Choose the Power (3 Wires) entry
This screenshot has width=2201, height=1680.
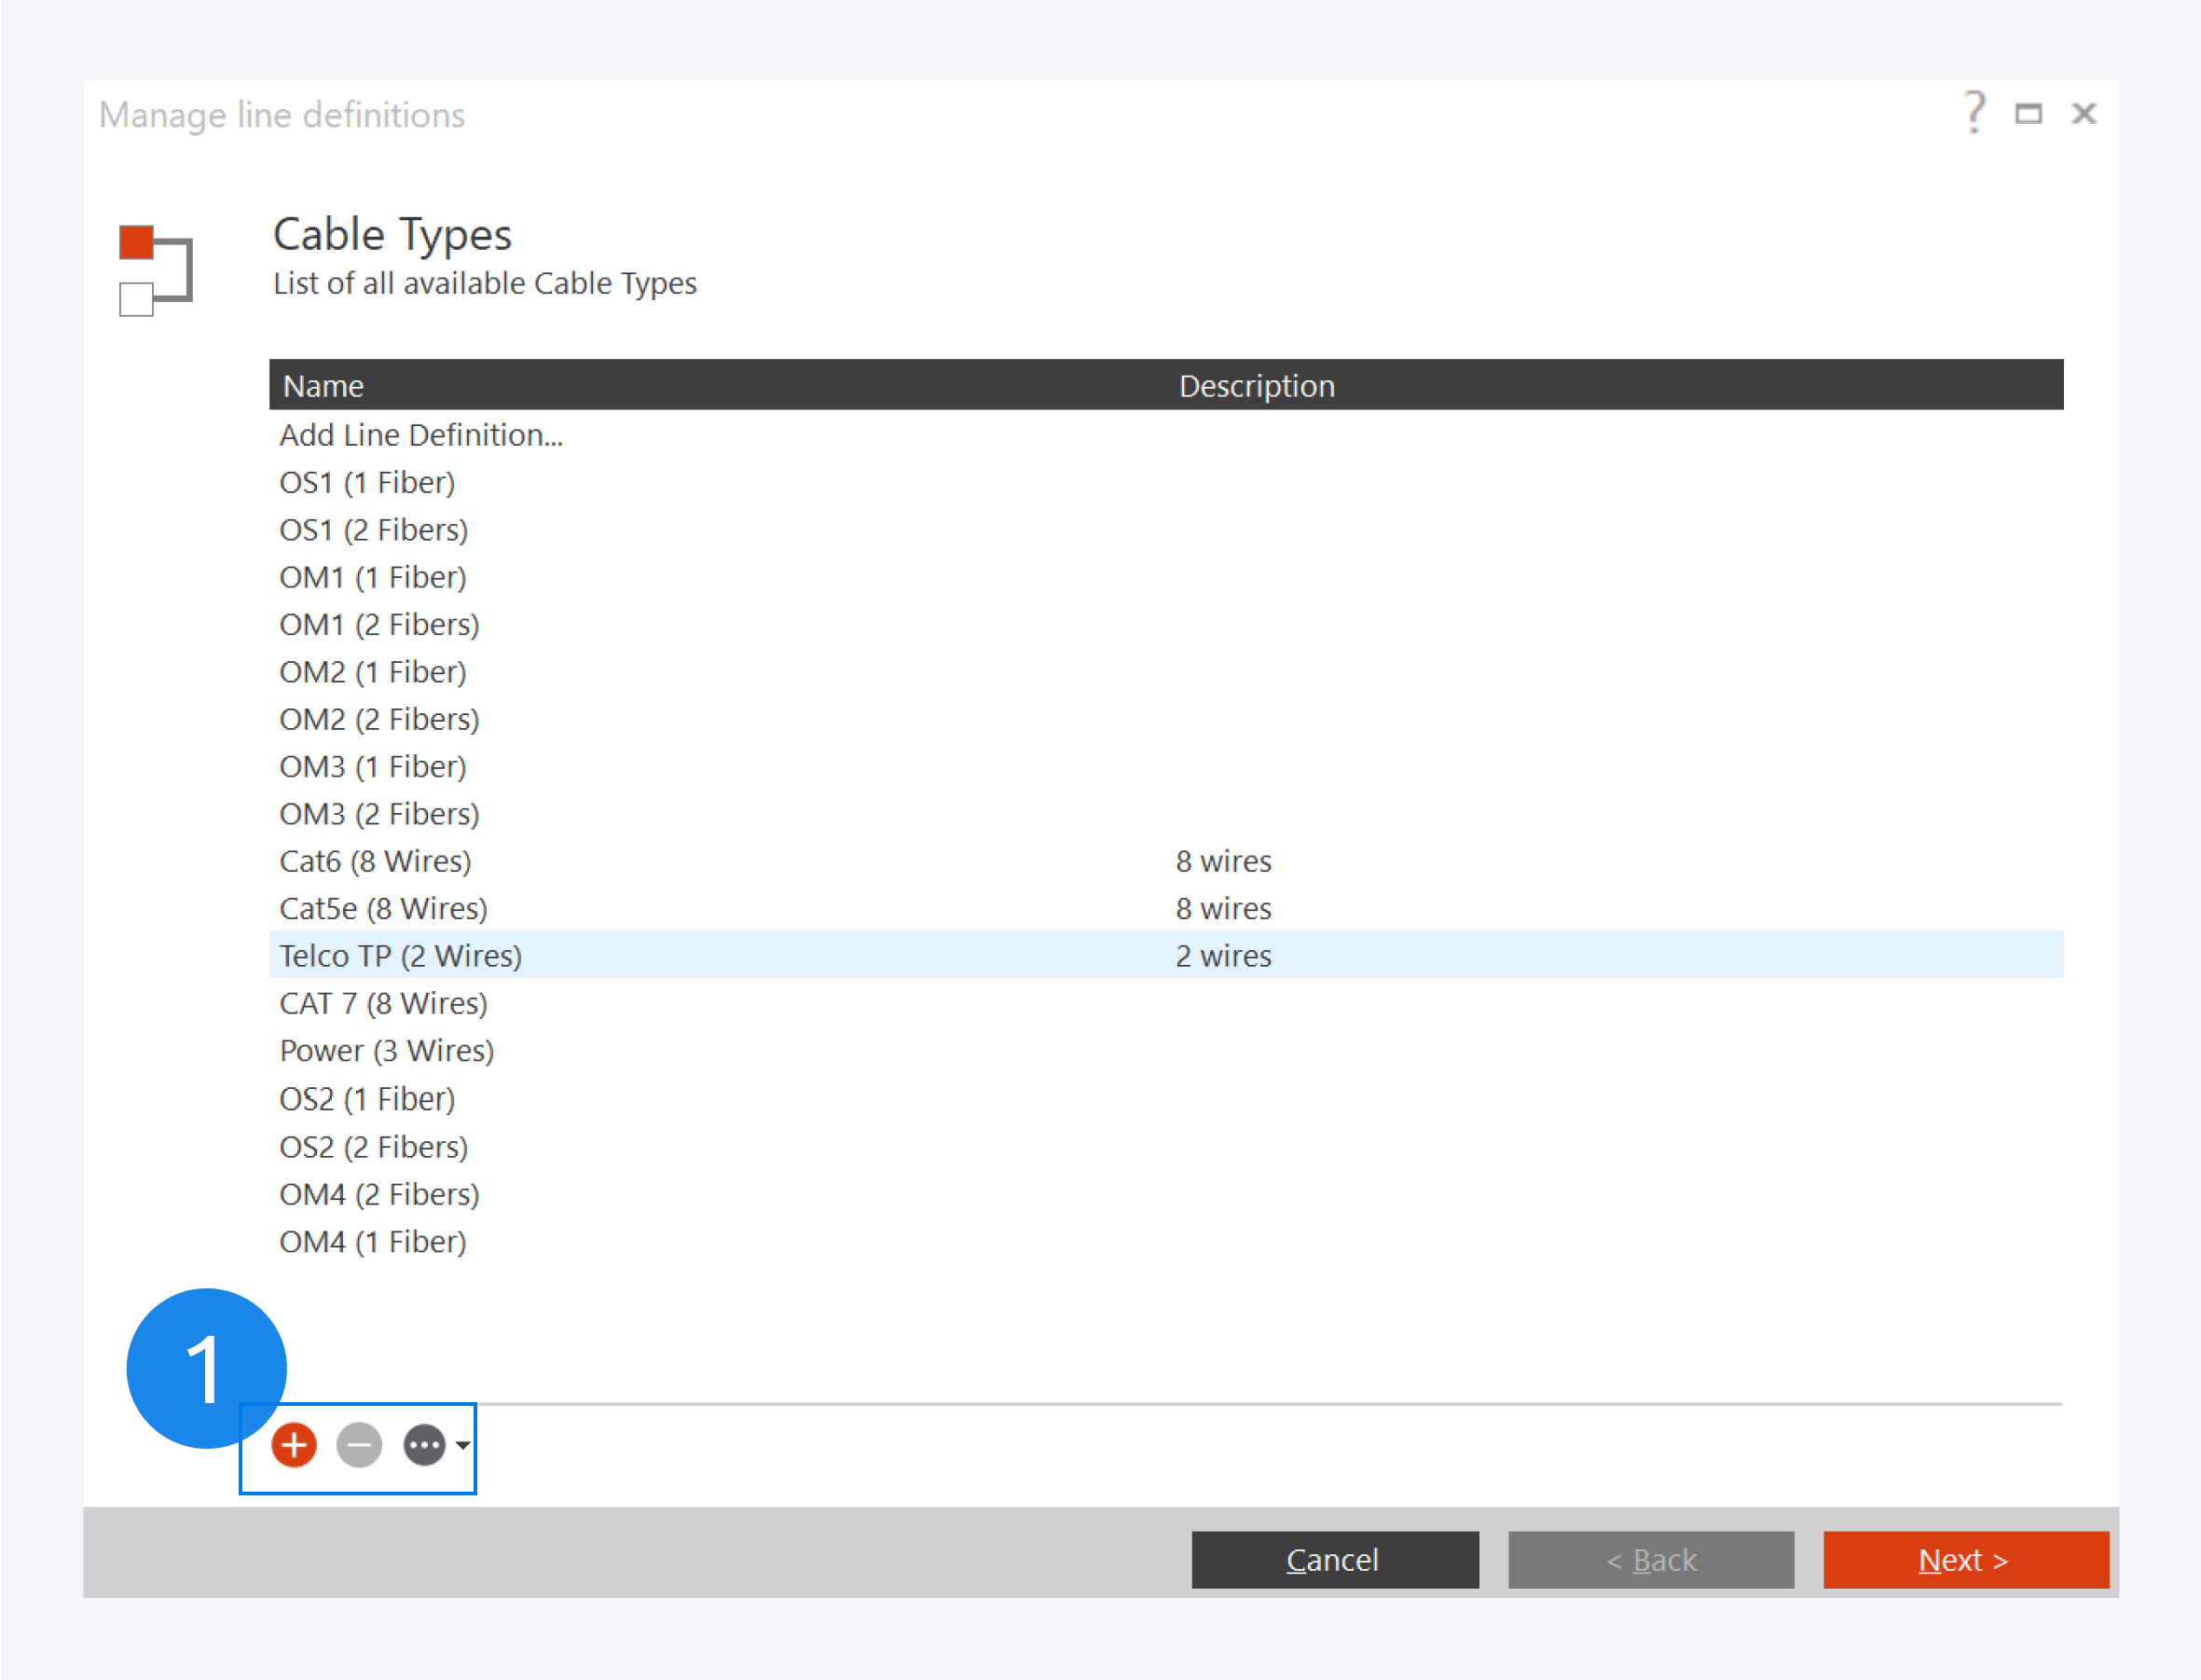[x=386, y=1051]
